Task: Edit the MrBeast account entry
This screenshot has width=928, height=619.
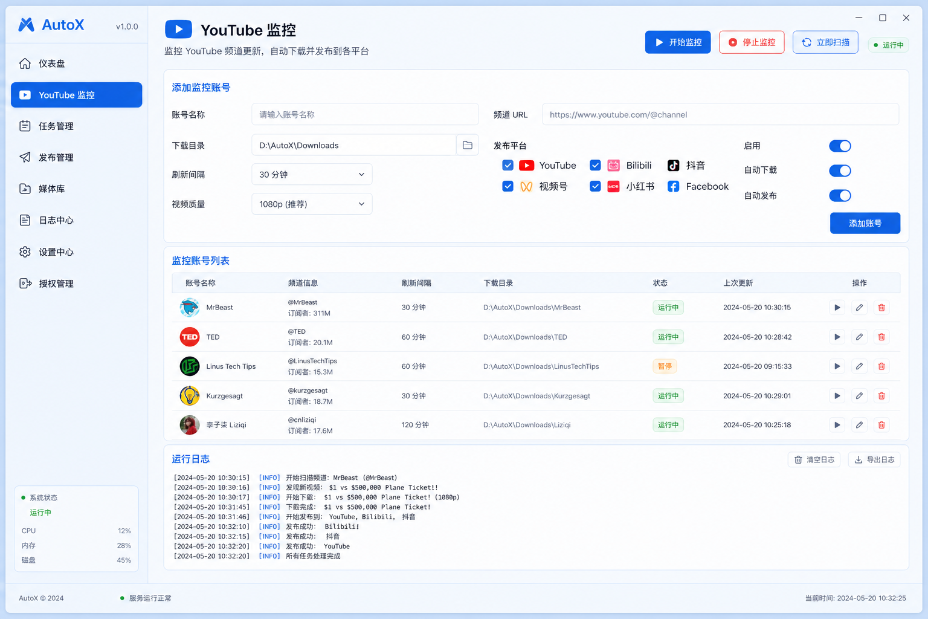Action: pyautogui.click(x=859, y=308)
